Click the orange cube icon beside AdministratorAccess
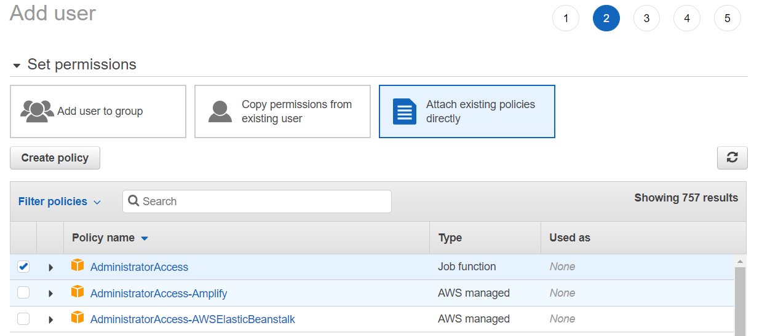 (77, 265)
